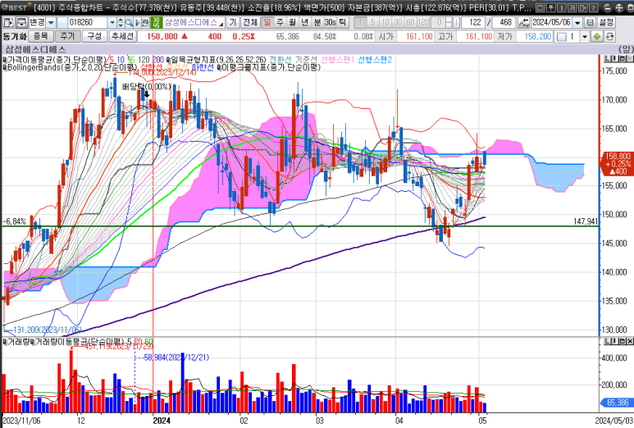Open the stock code history dropdown
The width and height of the screenshot is (634, 428).
112,22
